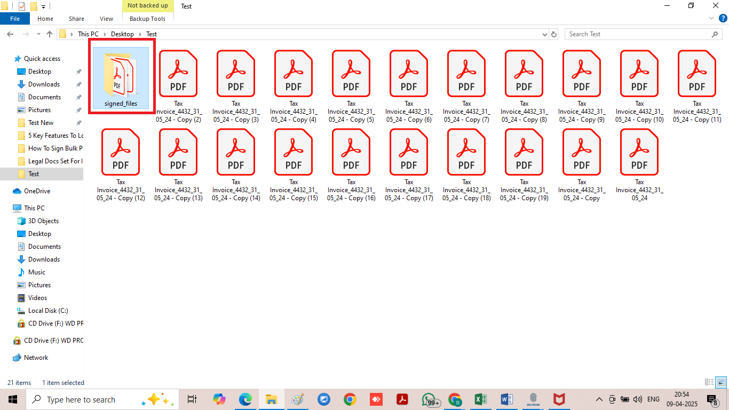
Task: Open Adobe Acrobat from taskbar
Action: (x=402, y=399)
